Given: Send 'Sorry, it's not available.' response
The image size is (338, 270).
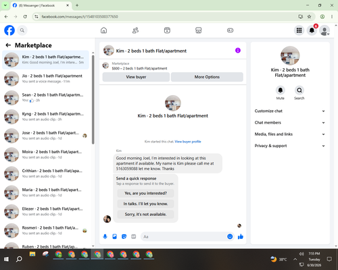Looking at the screenshot, I should [x=145, y=215].
